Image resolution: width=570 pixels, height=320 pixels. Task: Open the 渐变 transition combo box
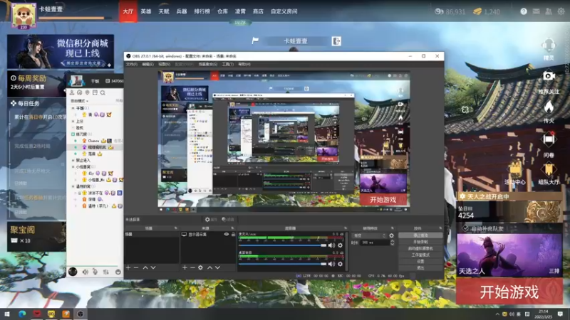click(370, 235)
